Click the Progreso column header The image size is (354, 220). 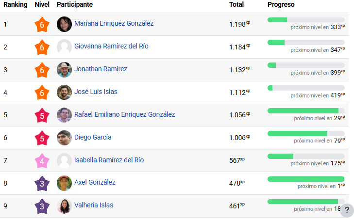(x=281, y=5)
